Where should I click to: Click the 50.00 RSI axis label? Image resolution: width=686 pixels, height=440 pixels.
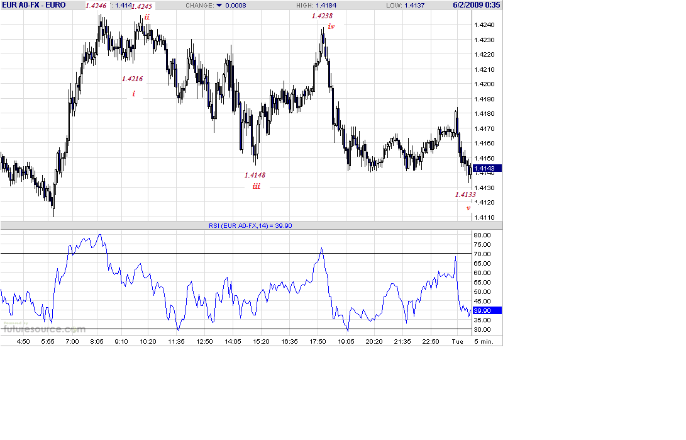[482, 292]
